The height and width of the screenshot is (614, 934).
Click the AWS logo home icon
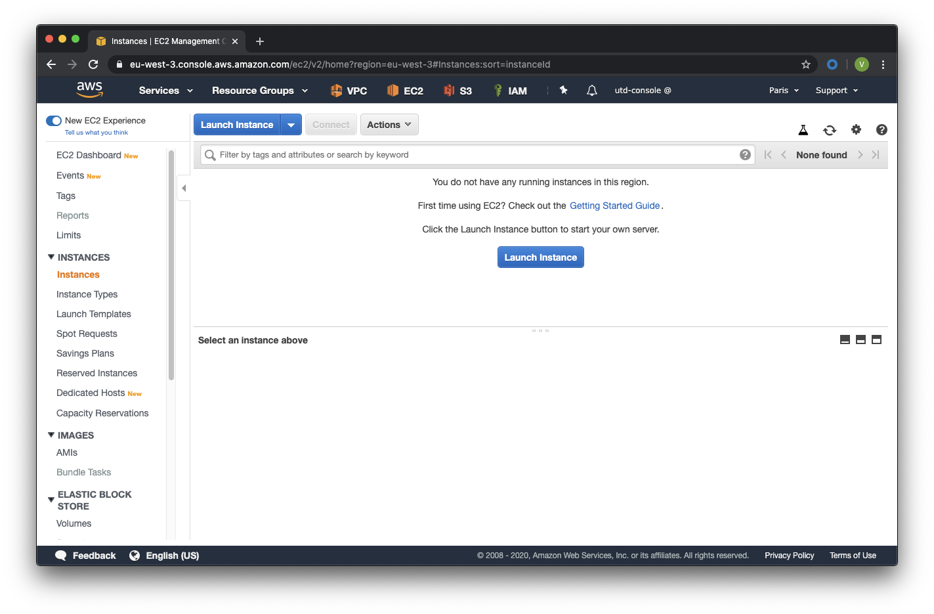click(x=89, y=90)
